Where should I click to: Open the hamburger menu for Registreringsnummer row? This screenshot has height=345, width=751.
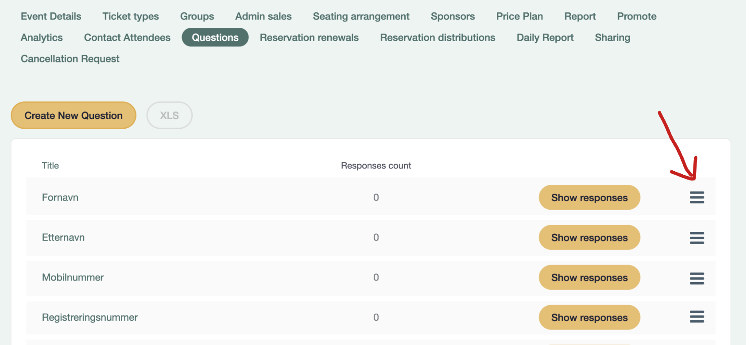pos(697,317)
